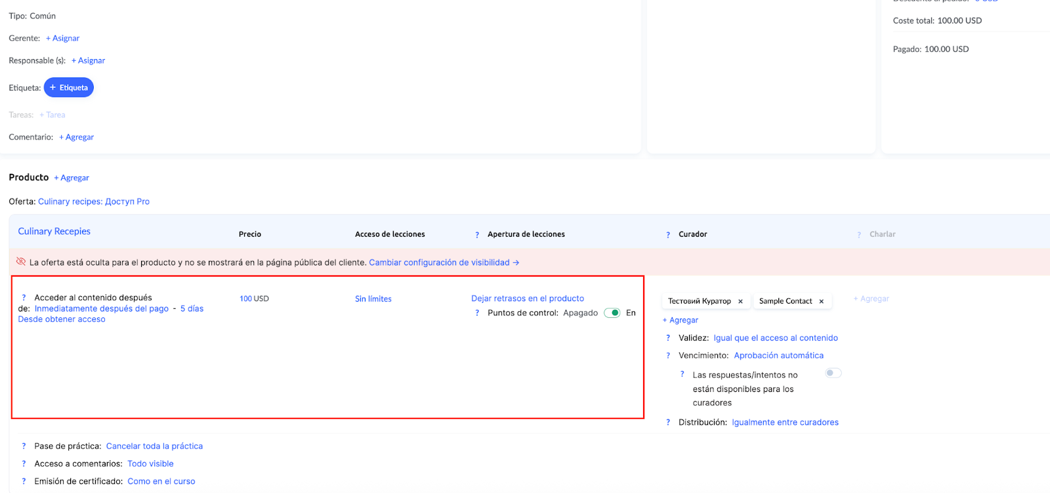Screen dimensions: 1050x493
Task: Remove Тестовий Куратор curator tag
Action: [x=740, y=302]
